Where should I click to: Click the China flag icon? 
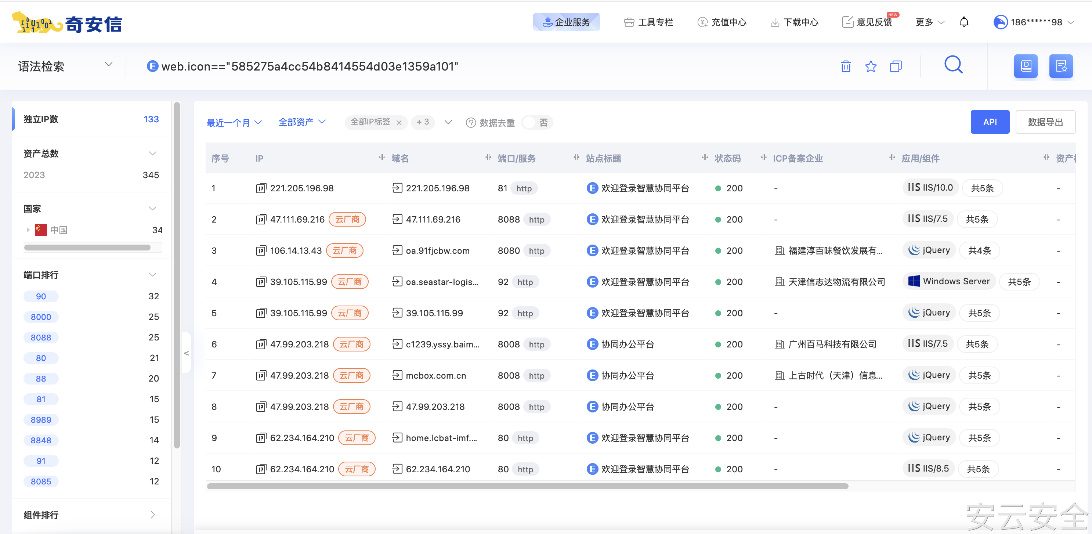pos(41,230)
